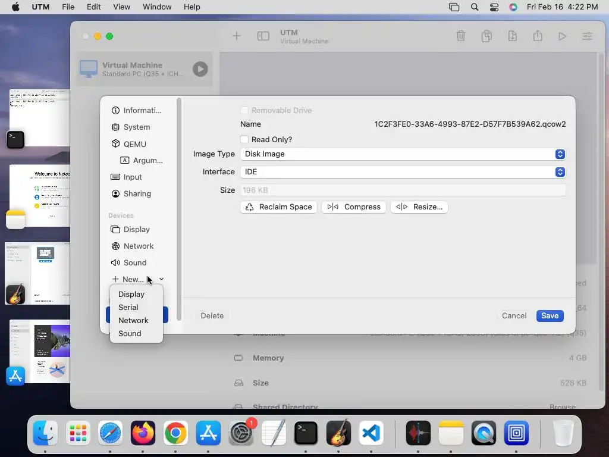Click the settings sidebar scrollbar
This screenshot has height=457, width=609.
178,209
